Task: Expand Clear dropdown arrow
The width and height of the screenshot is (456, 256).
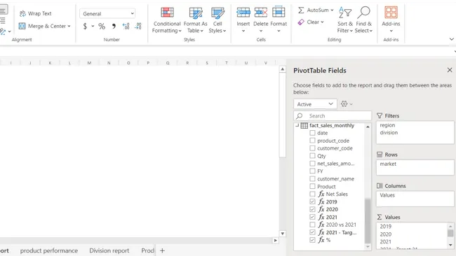Action: [322, 22]
